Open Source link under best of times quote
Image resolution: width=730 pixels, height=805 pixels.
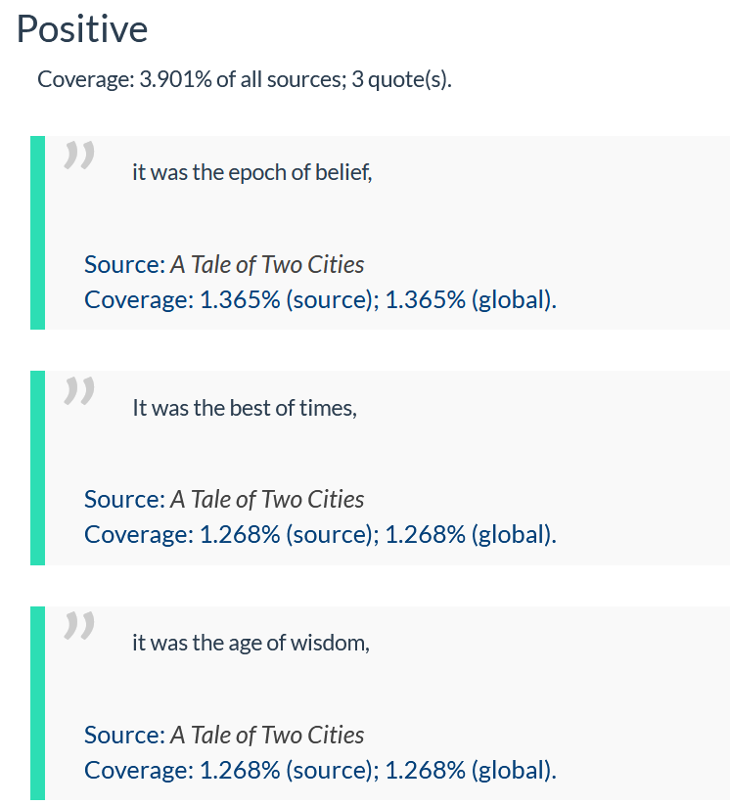coord(224,500)
